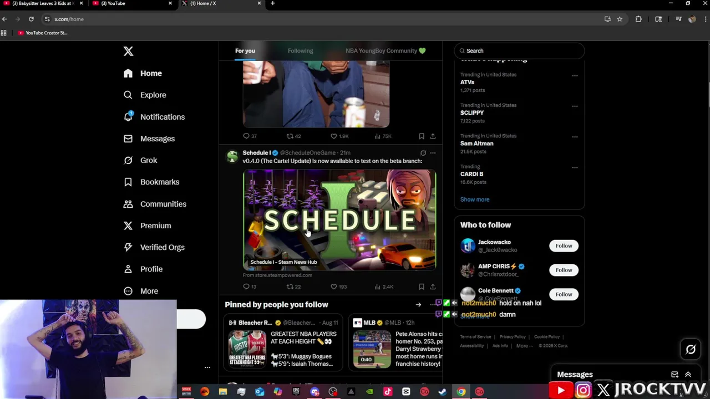The width and height of the screenshot is (710, 399).
Task: Expand the More menu in sidebar
Action: point(141,291)
